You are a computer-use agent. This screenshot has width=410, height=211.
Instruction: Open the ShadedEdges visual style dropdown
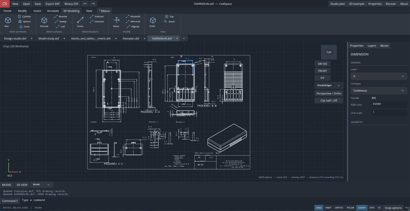point(329,85)
